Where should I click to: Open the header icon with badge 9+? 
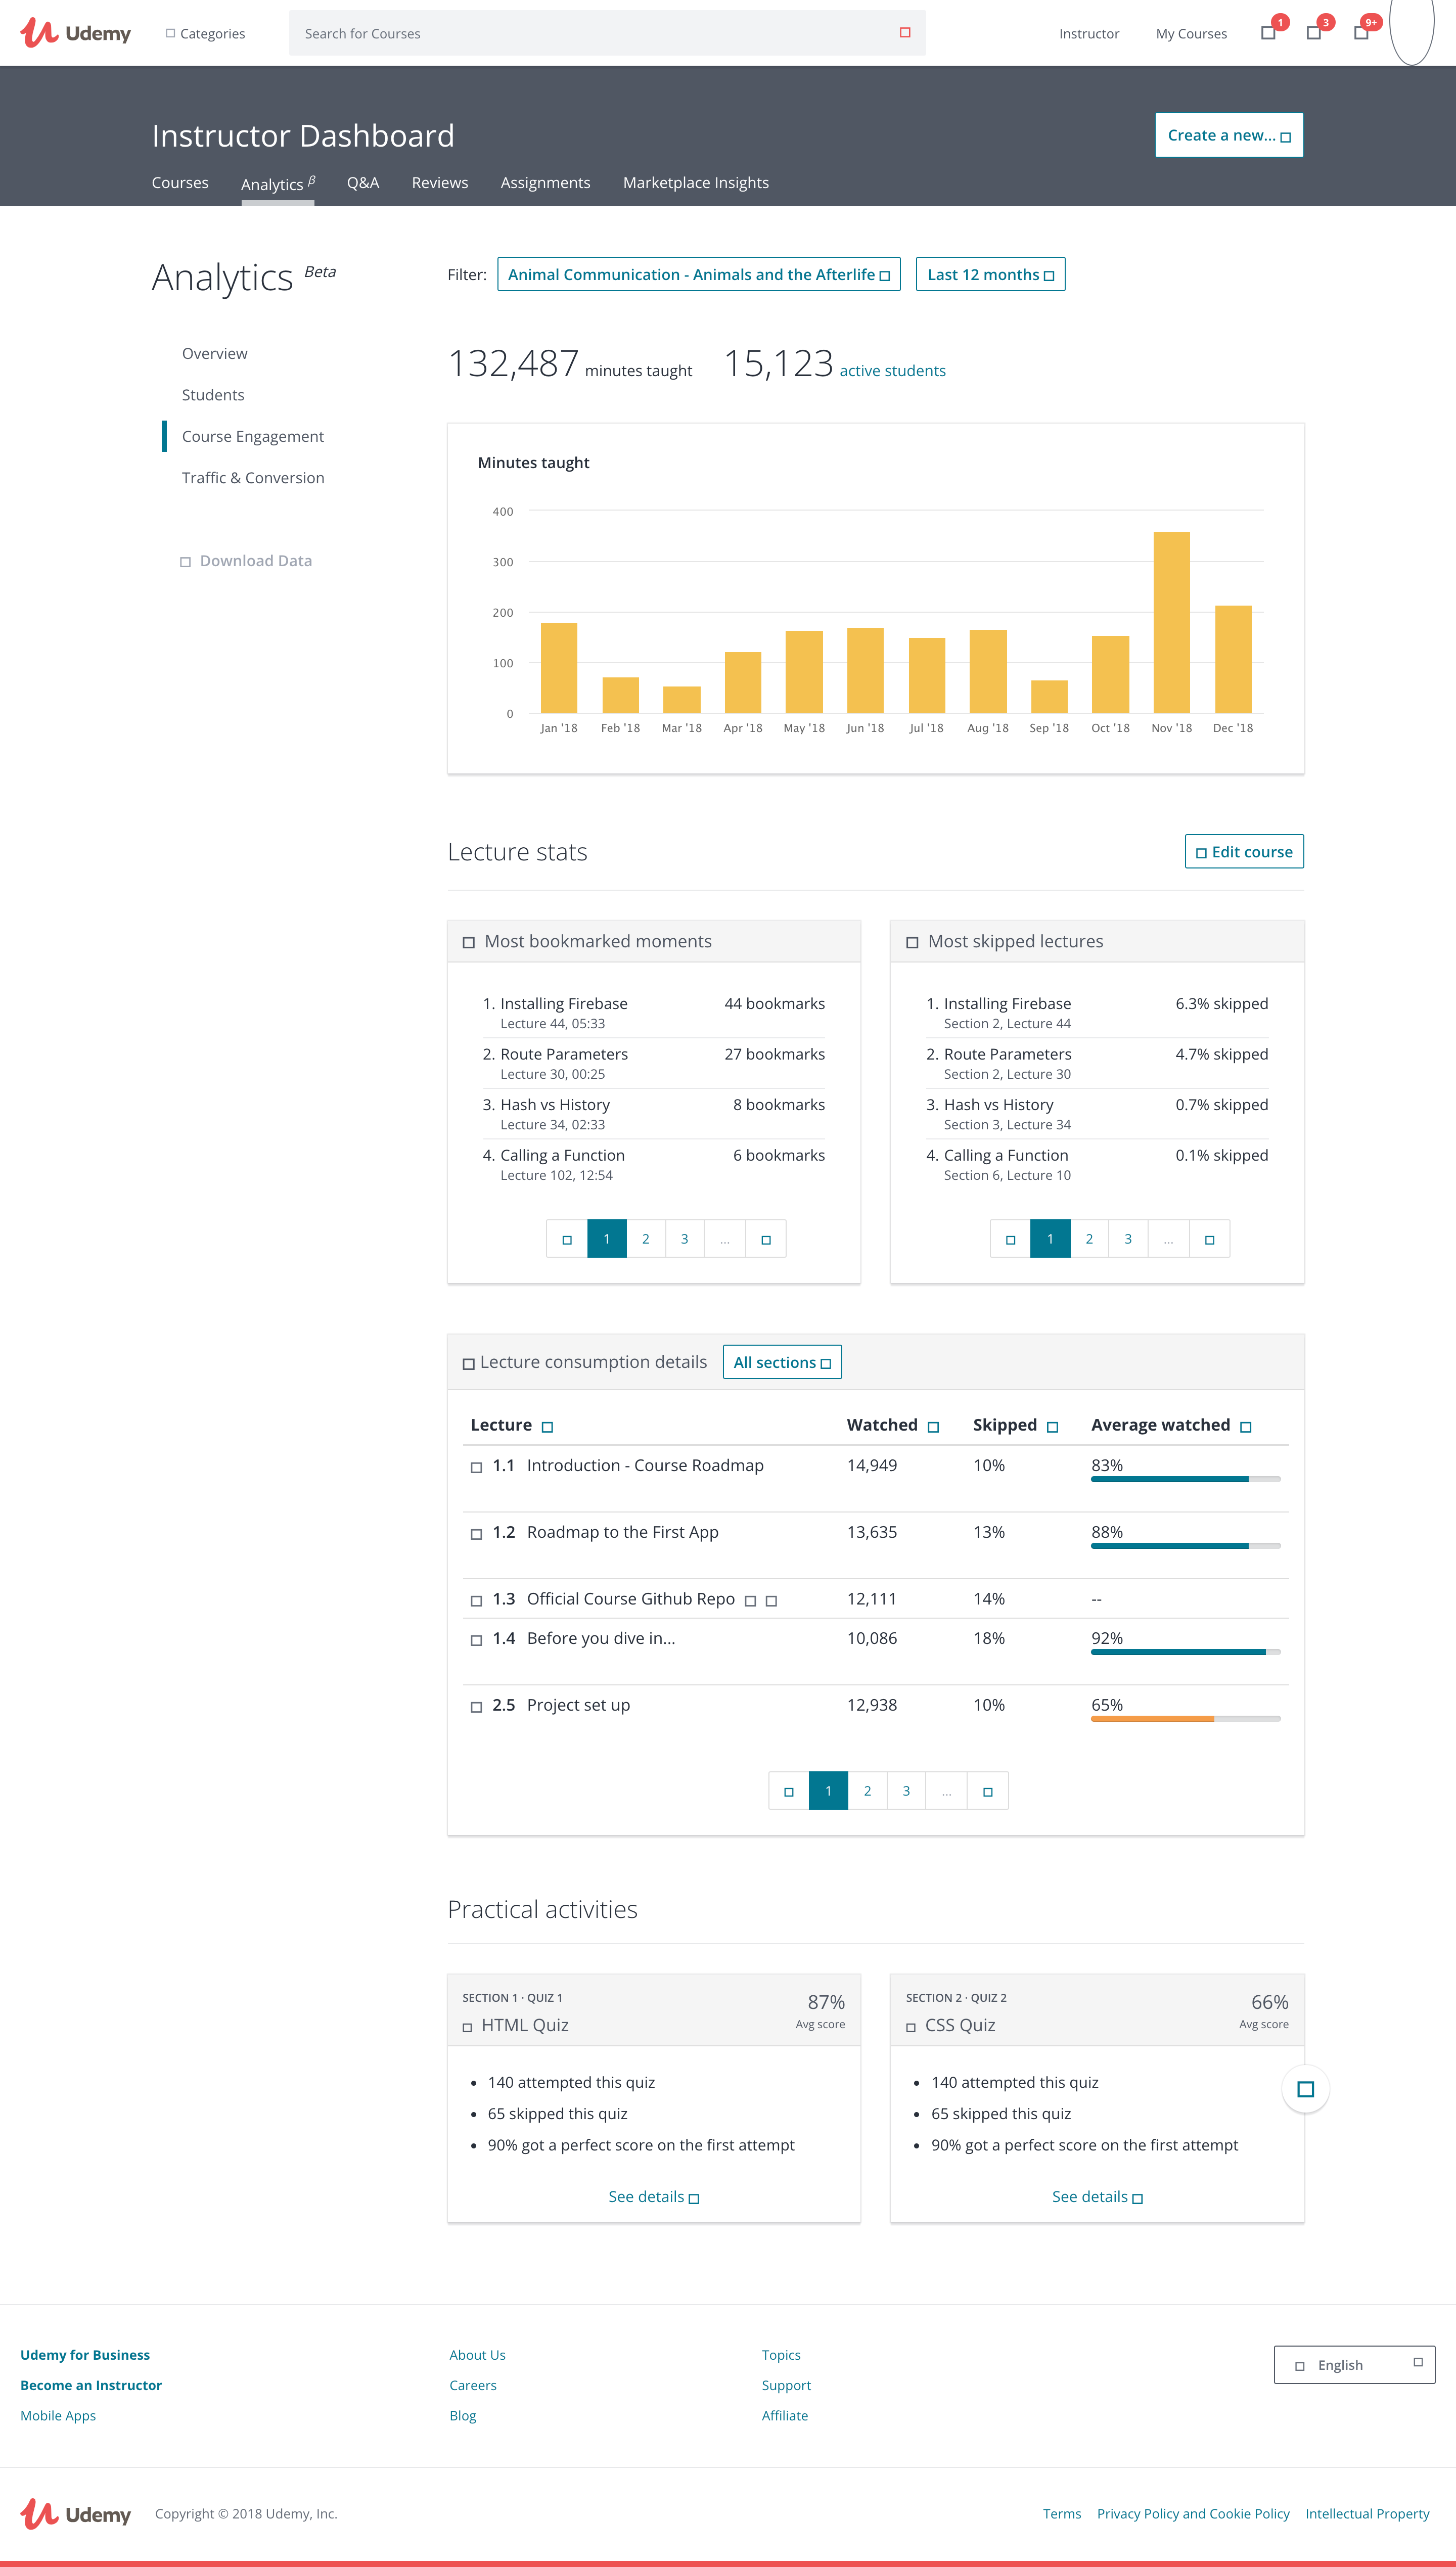click(x=1361, y=33)
